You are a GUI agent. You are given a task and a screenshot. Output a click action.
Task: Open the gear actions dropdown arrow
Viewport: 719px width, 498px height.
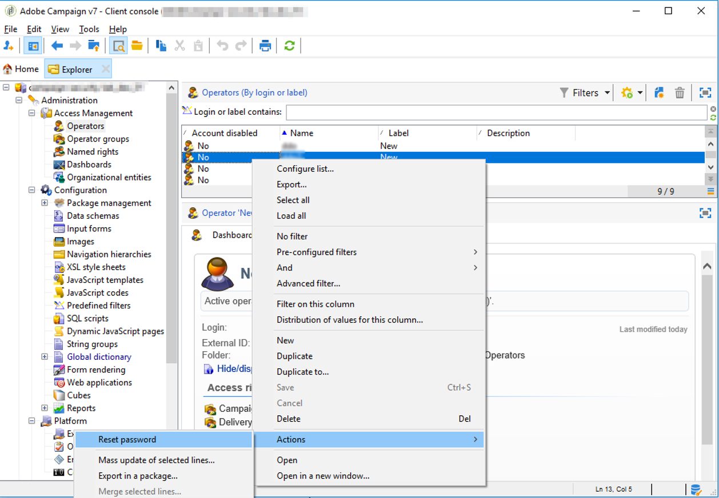click(x=640, y=93)
